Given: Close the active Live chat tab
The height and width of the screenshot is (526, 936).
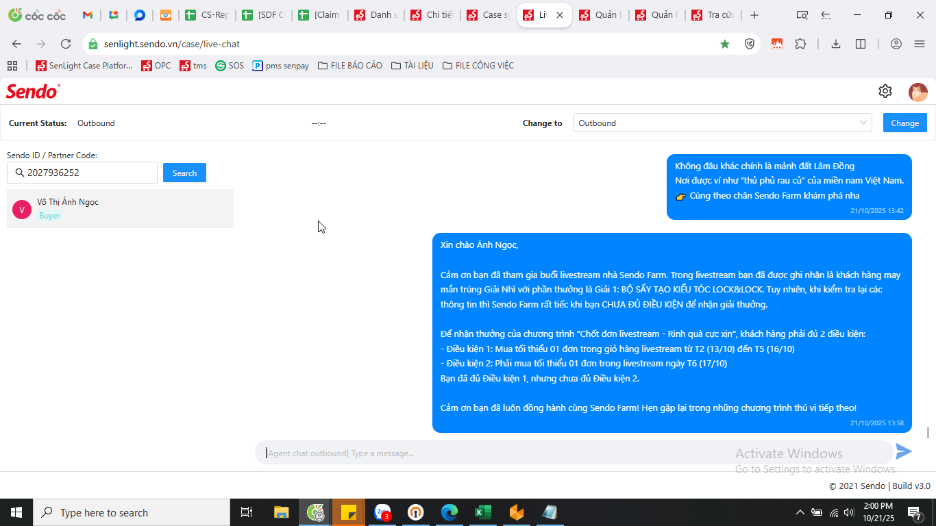Looking at the screenshot, I should point(560,15).
